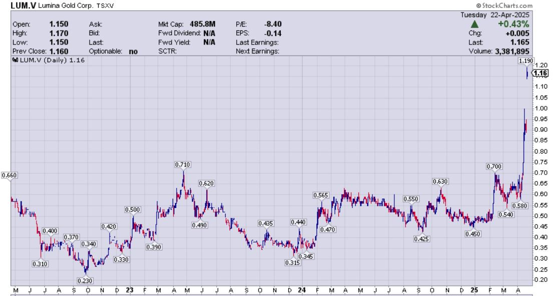Click the 0.620 price label

tap(206, 183)
